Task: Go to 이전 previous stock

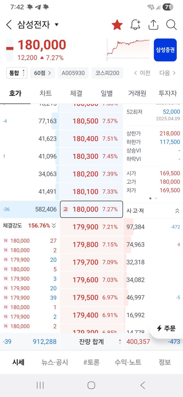Action: pyautogui.click(x=142, y=73)
